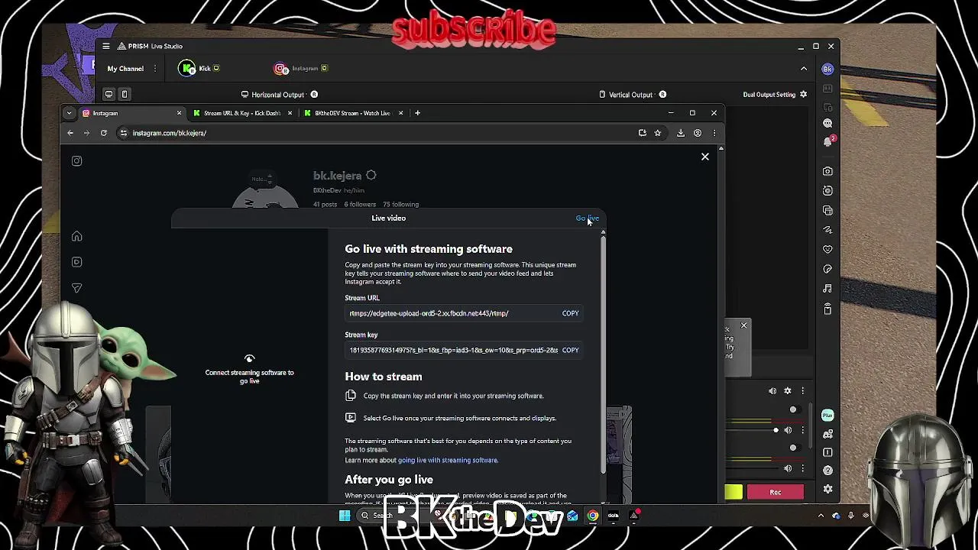Open the Chrome three-dot menu
978x550 pixels.
[714, 133]
